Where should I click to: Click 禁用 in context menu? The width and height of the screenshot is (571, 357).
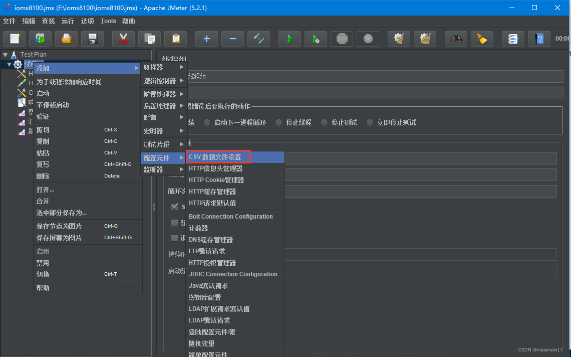(87, 263)
